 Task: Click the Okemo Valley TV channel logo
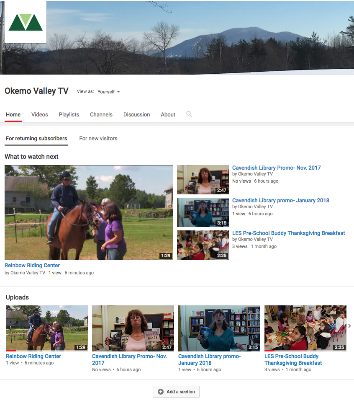tap(26, 22)
